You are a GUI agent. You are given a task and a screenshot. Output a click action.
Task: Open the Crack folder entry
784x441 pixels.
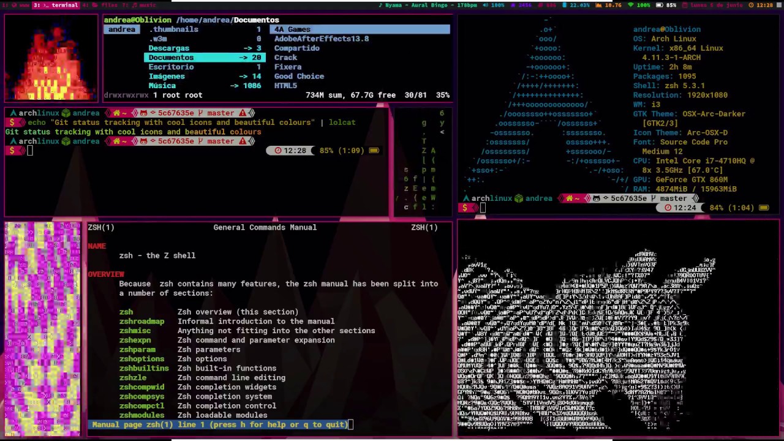[x=285, y=58]
